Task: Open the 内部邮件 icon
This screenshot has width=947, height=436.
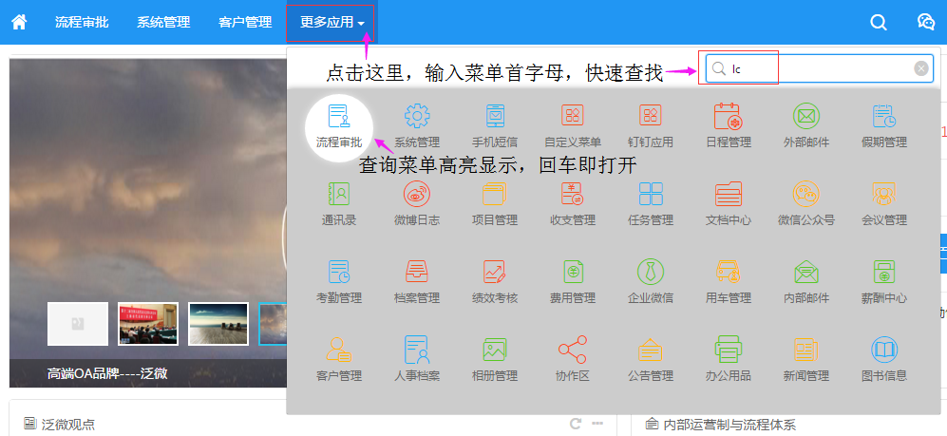Action: click(805, 272)
